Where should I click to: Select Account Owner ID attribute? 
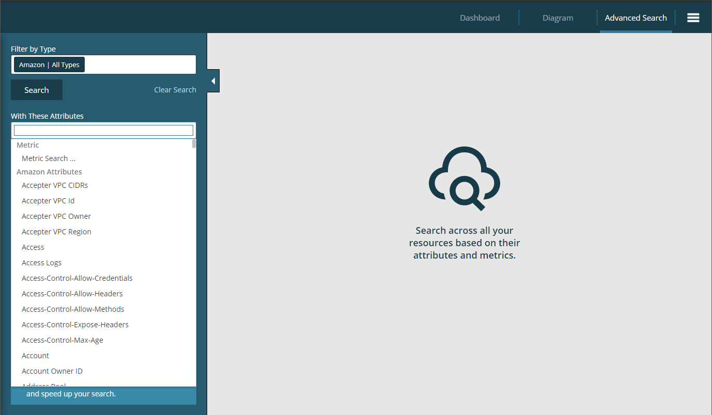tap(52, 371)
